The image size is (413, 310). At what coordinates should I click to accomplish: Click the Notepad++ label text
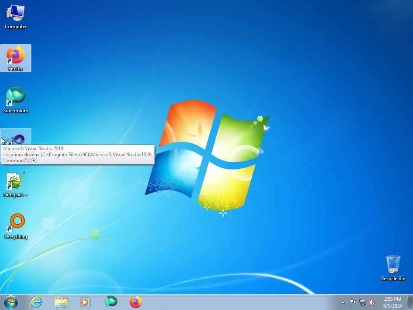16,195
